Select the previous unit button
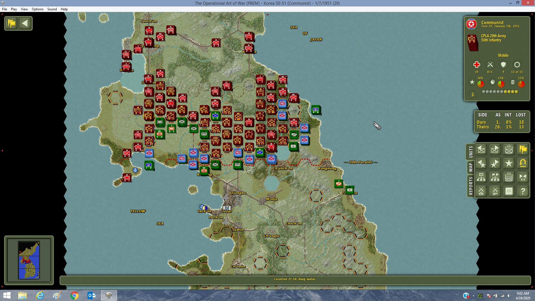The height and width of the screenshot is (301, 535). (x=481, y=150)
